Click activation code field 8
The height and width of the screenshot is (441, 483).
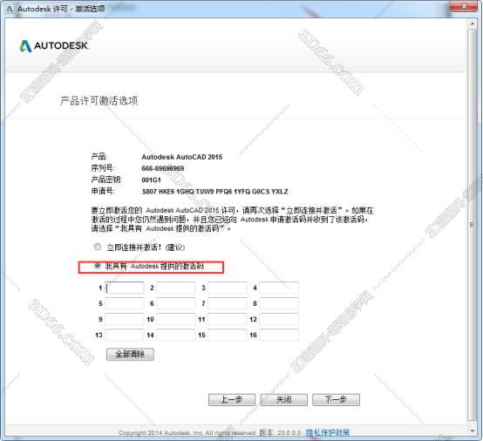tap(279, 303)
